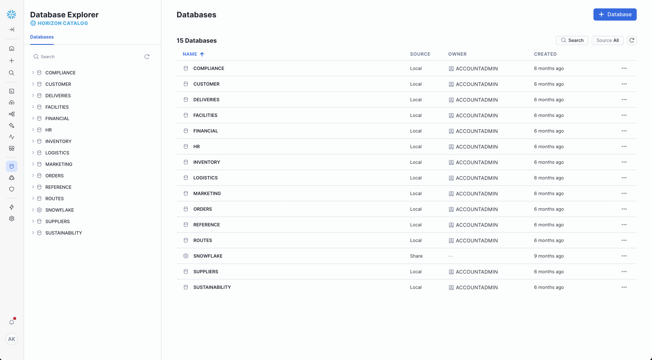
Task: Select FACILITIES in the explorer tree
Action: pyautogui.click(x=57, y=107)
